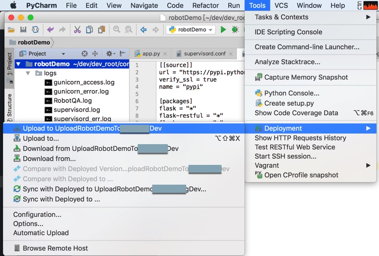Choose Create setup.py
The width and height of the screenshot is (379, 256).
(310, 103)
